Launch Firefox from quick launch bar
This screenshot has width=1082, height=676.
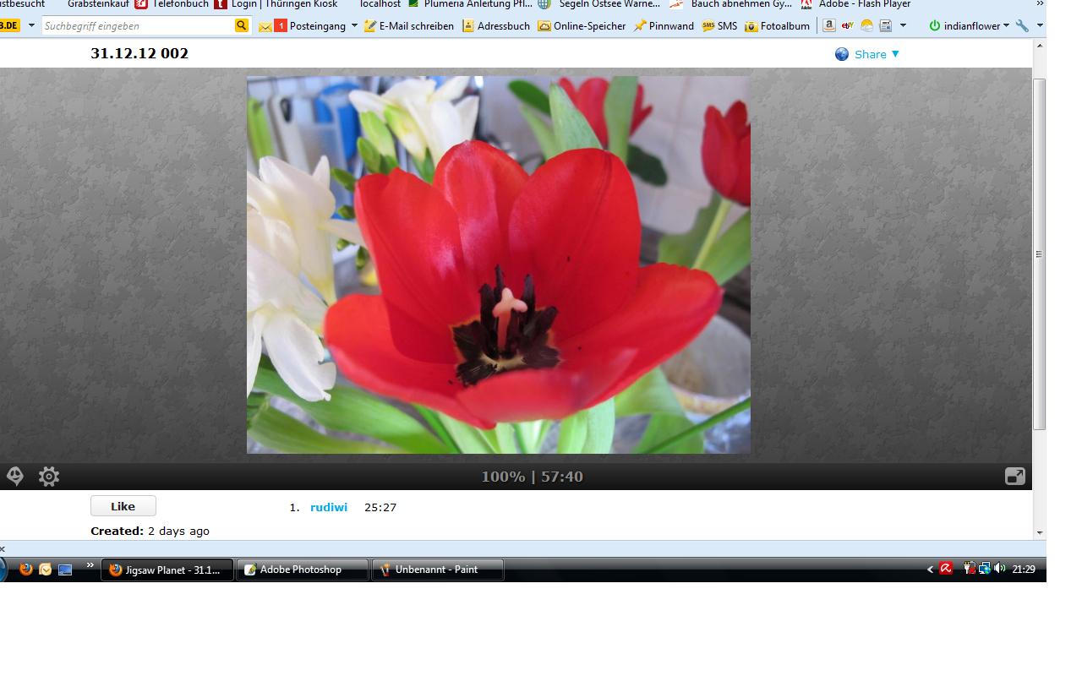[x=26, y=570]
